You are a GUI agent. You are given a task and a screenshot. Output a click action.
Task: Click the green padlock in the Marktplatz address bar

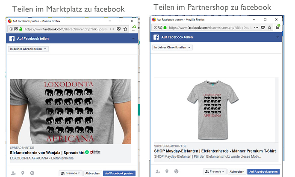click(x=21, y=29)
